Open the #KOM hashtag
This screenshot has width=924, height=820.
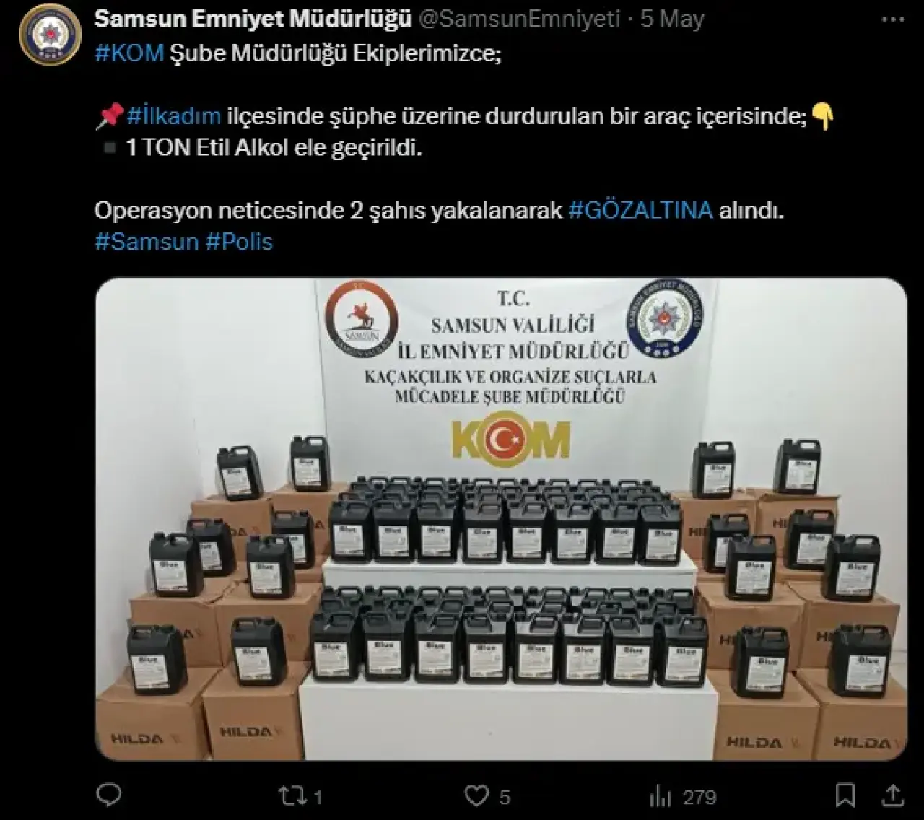point(129,53)
